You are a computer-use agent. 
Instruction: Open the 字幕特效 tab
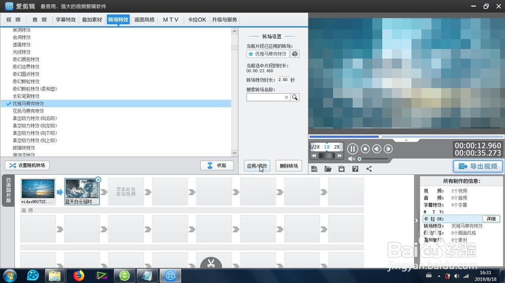66,20
